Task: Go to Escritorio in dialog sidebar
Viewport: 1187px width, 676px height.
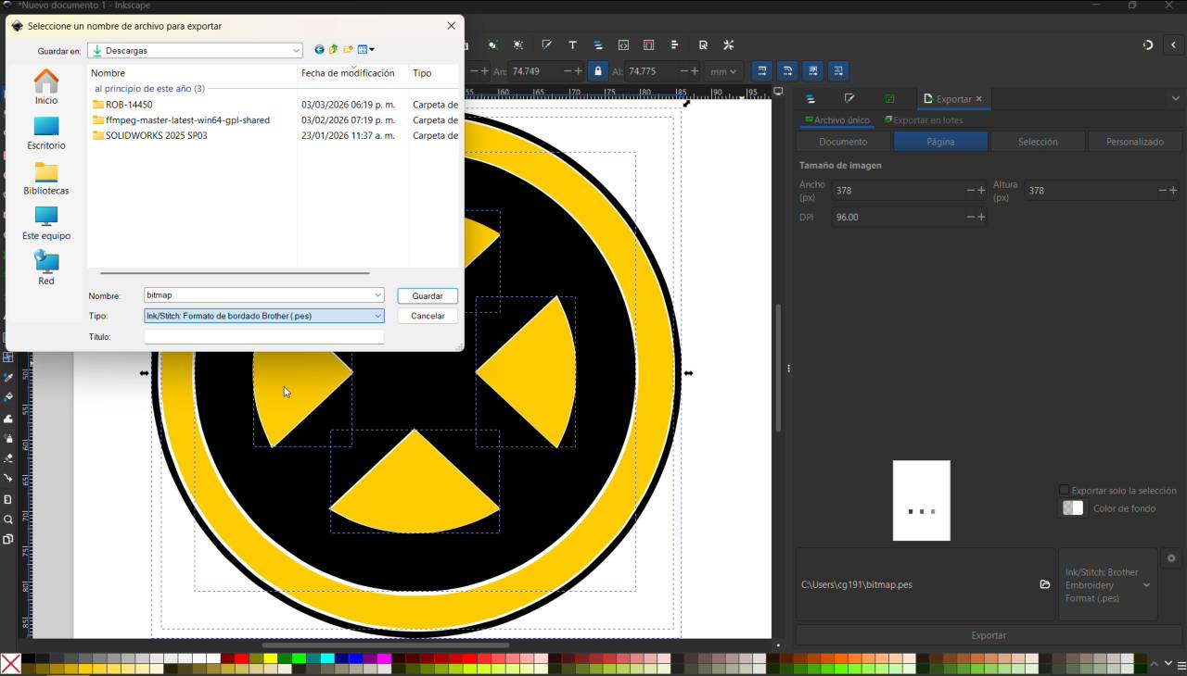Action: coord(46,133)
